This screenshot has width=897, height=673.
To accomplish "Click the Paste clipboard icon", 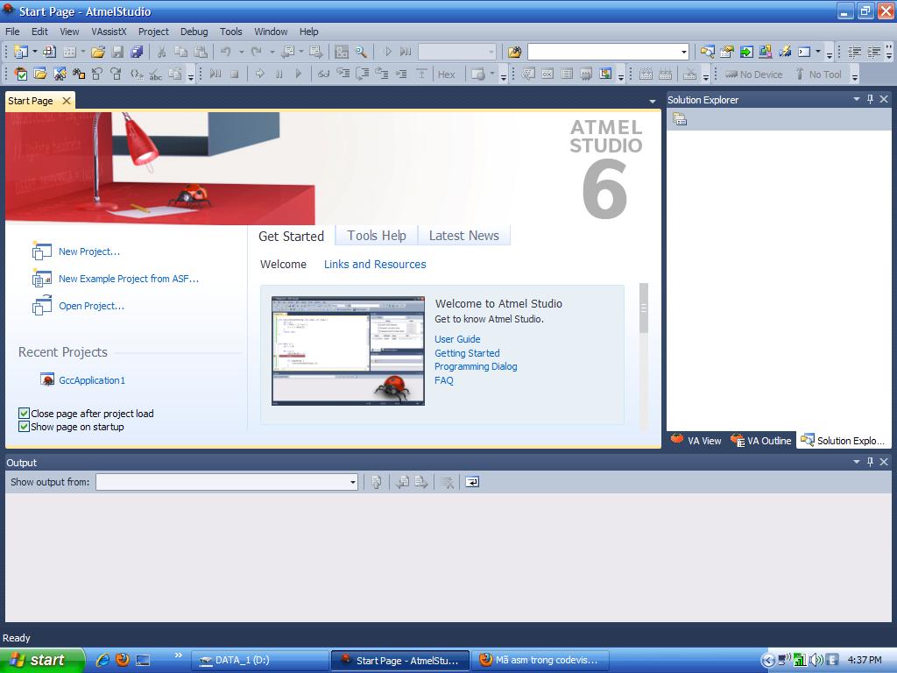I will pyautogui.click(x=201, y=52).
